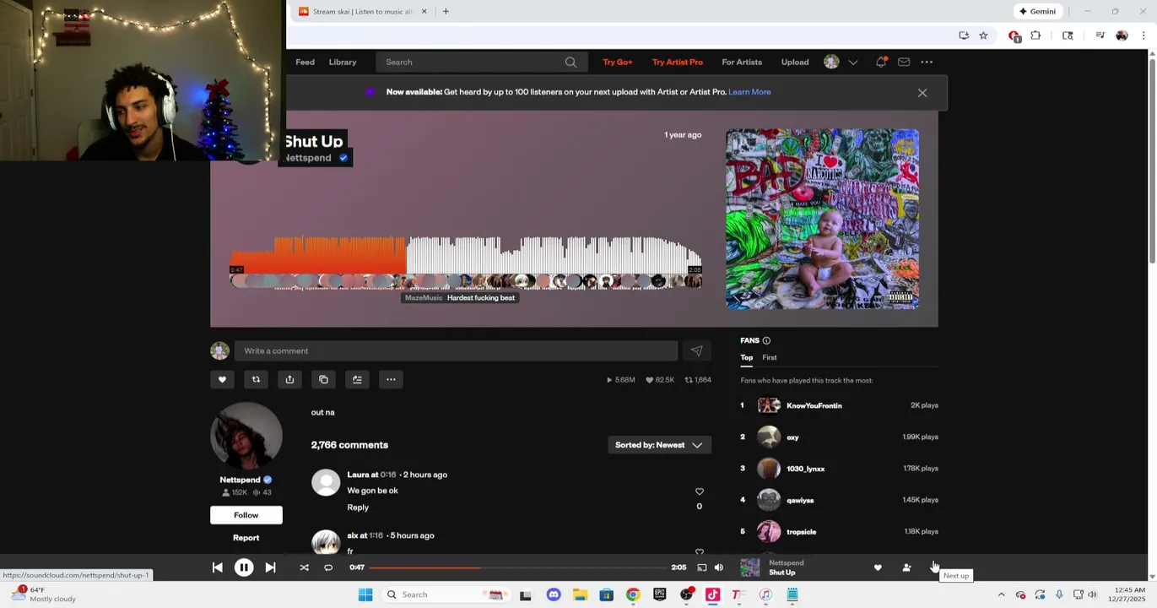Open File Explorer from the taskbar
This screenshot has width=1157, height=608.
[x=580, y=594]
